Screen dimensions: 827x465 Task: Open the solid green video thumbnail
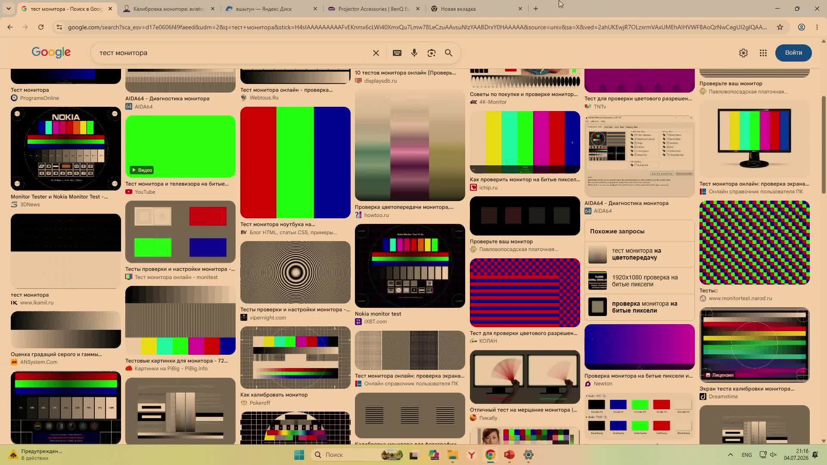tap(180, 146)
